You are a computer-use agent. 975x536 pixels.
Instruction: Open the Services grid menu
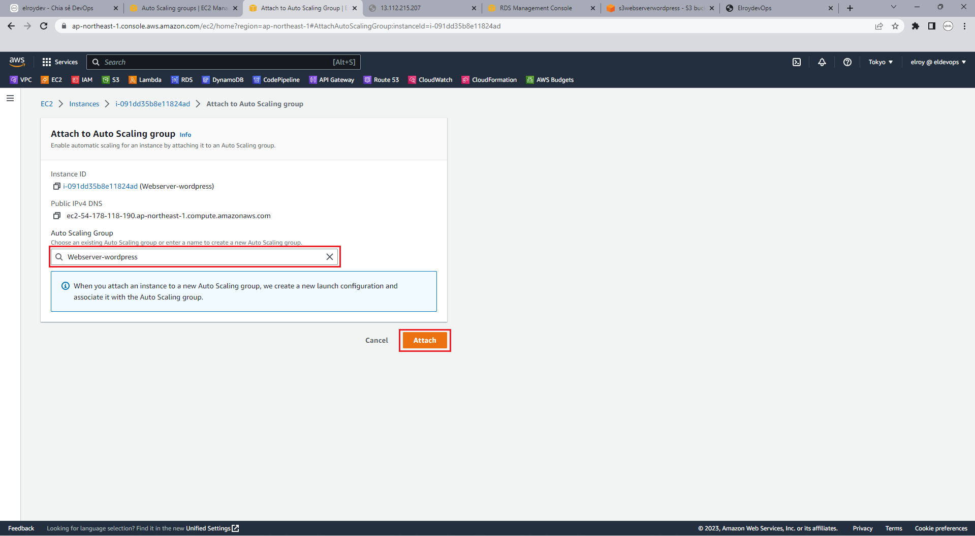60,62
